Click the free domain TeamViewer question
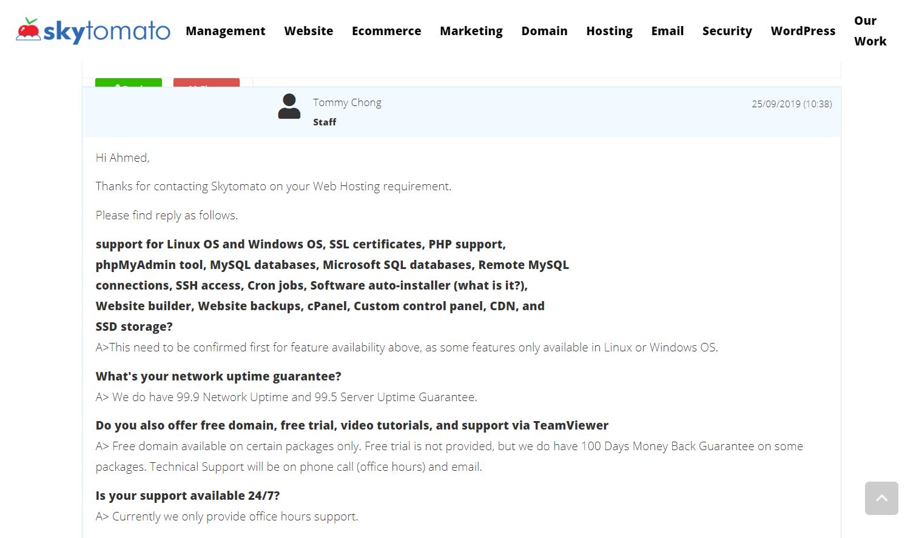Screen dimensions: 916x538 pos(352,425)
